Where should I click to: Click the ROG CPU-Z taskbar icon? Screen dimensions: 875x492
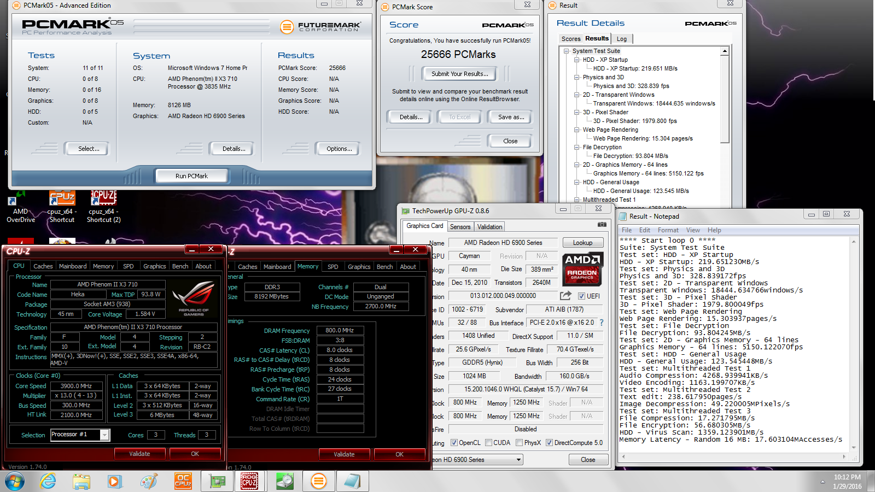coord(249,481)
